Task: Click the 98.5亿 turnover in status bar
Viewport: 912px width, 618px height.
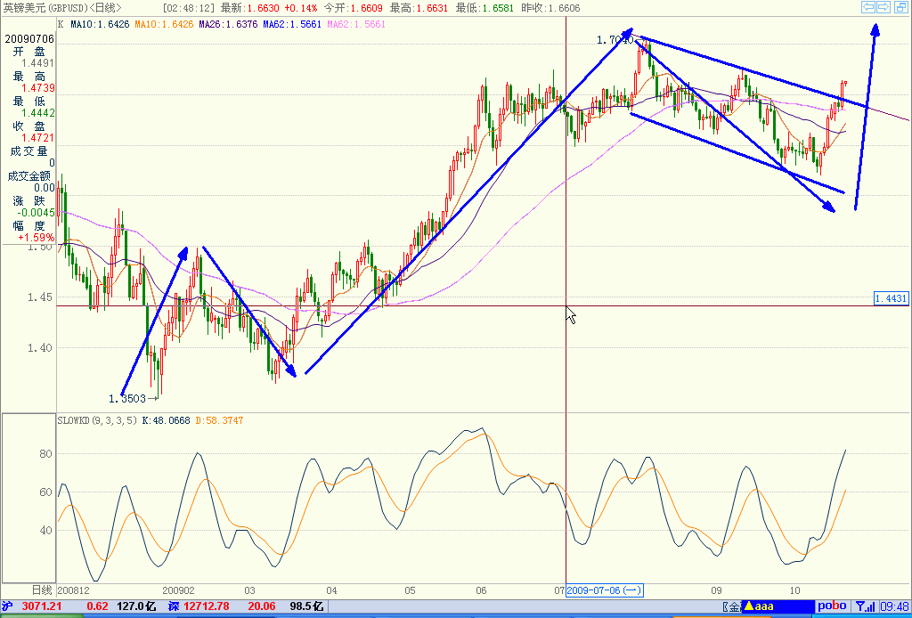Action: 305,607
